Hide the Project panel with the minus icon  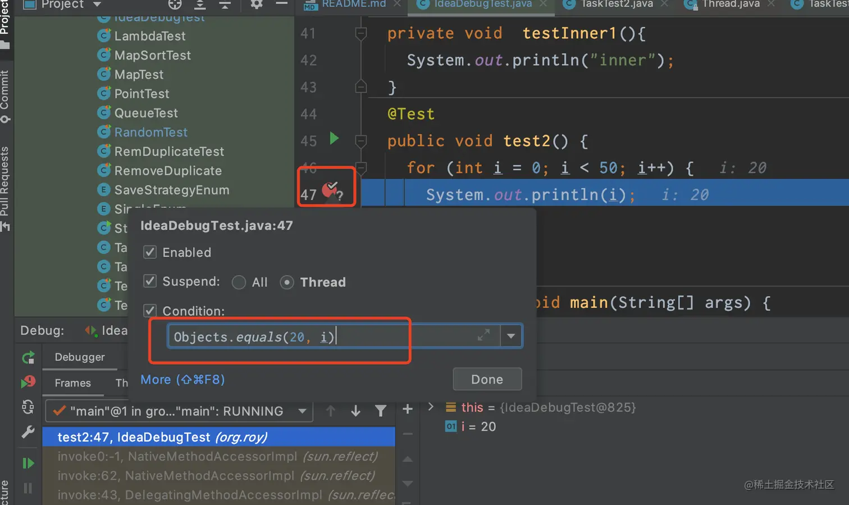[282, 4]
